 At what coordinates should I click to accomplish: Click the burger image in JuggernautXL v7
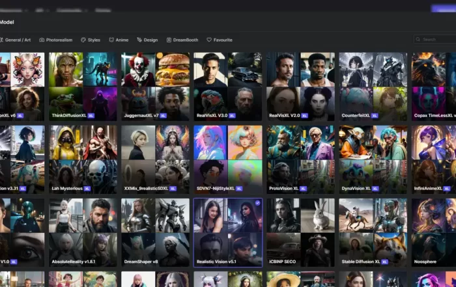pyautogui.click(x=173, y=70)
